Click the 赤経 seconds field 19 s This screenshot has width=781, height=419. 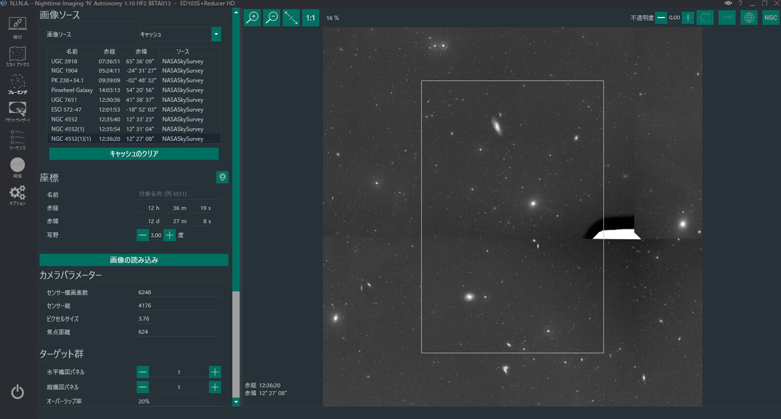[x=202, y=208]
